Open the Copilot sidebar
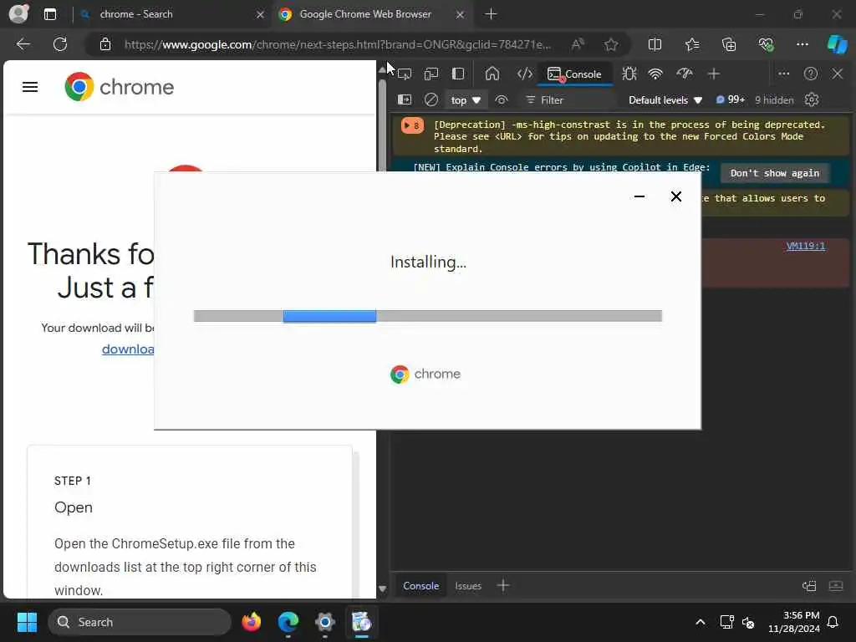Viewport: 856px width, 642px height. 838,44
